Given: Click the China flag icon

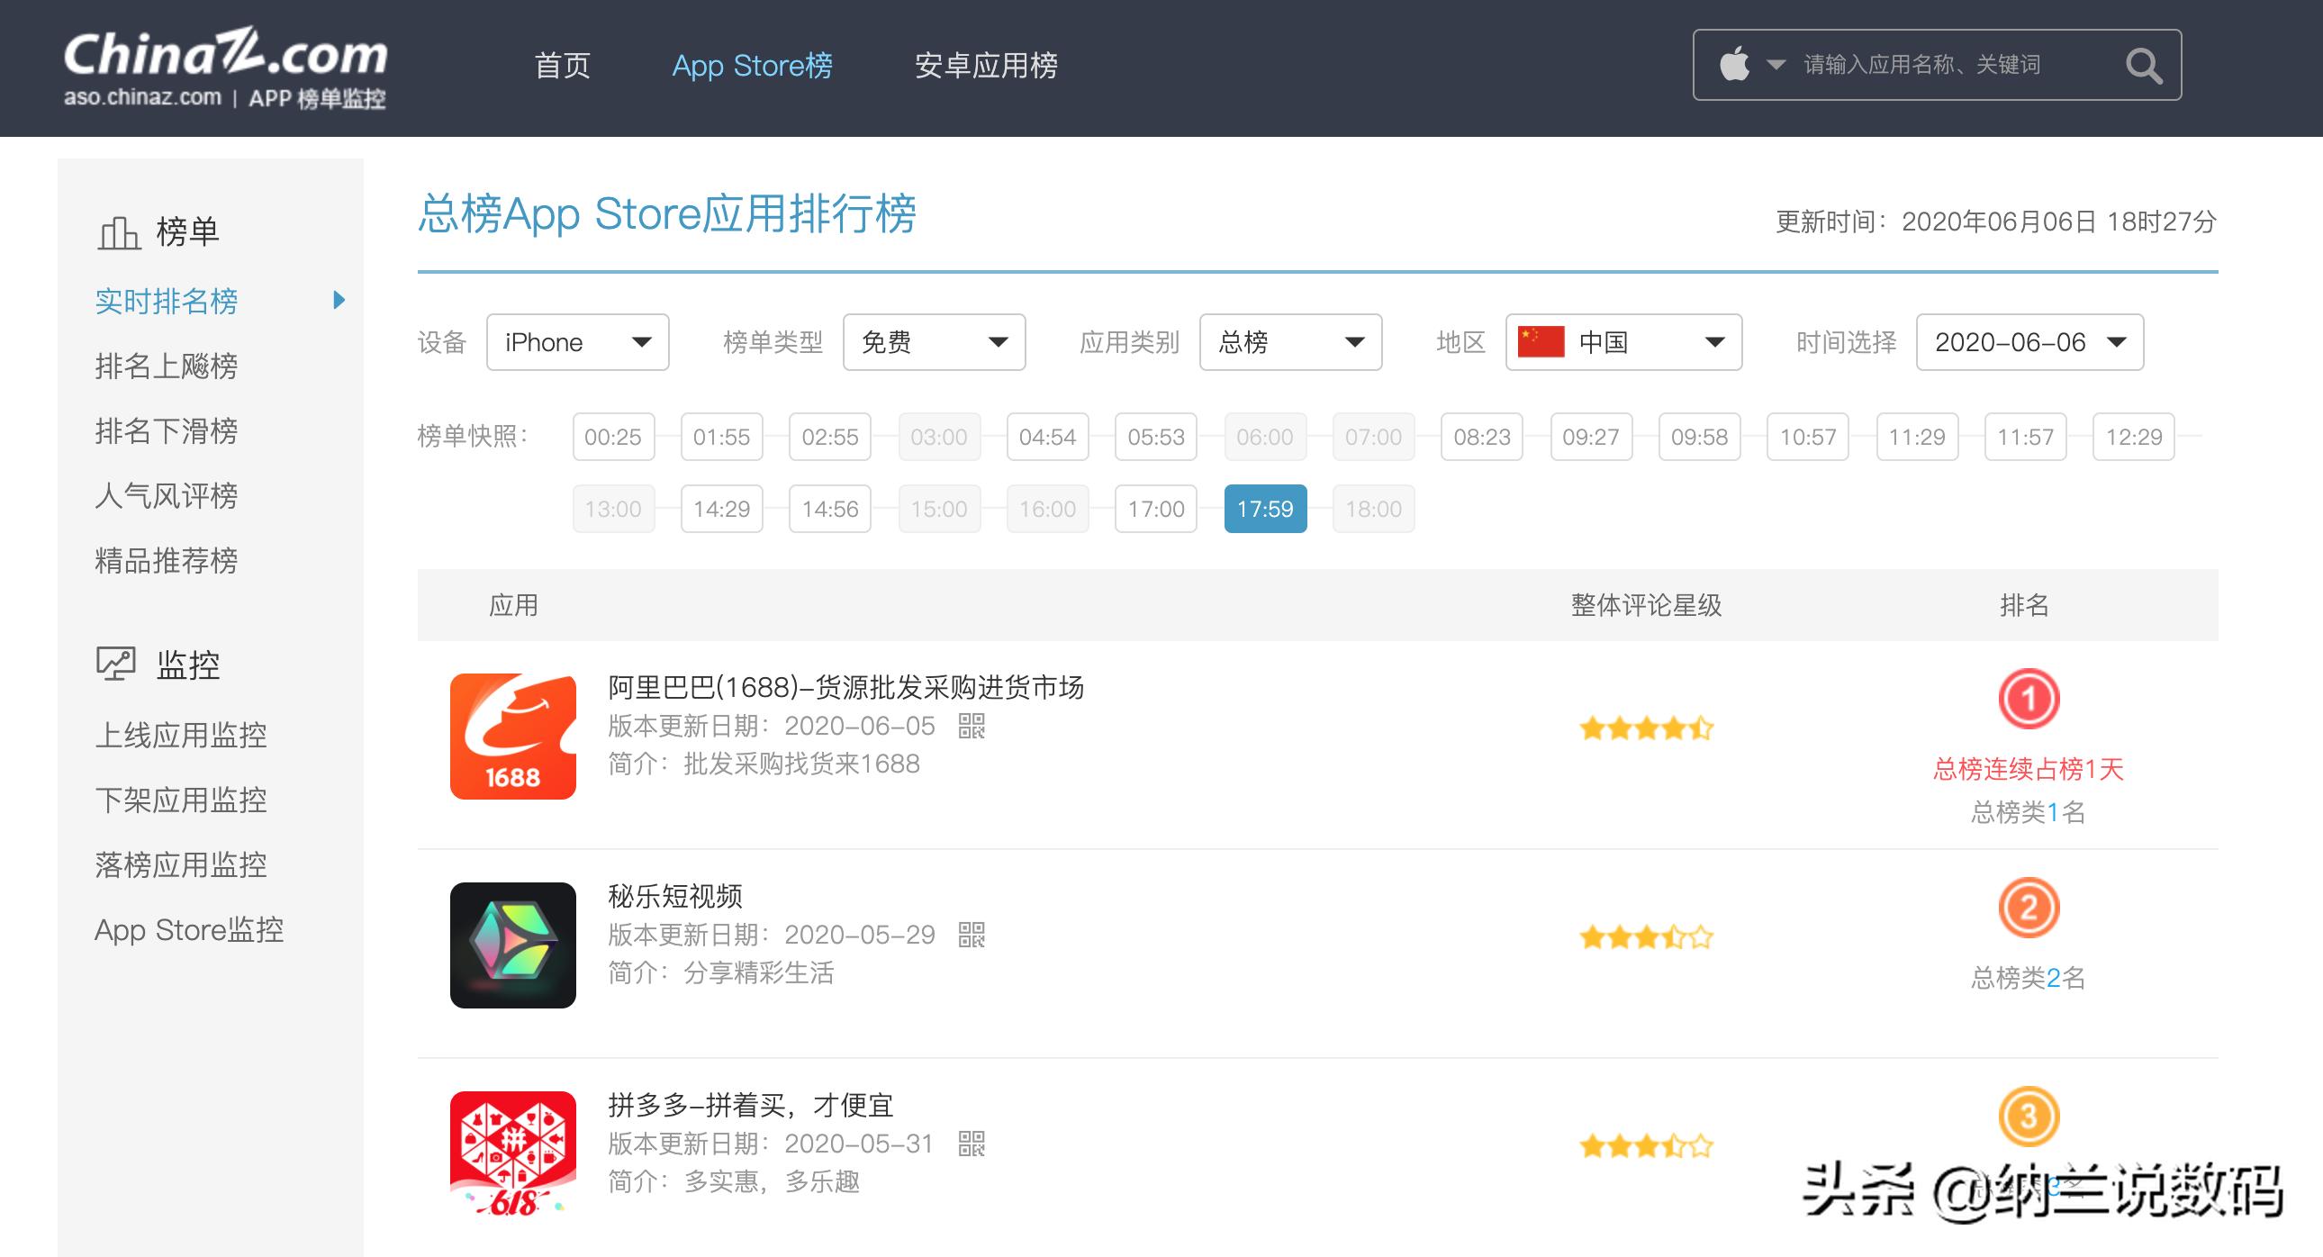Looking at the screenshot, I should (x=1541, y=342).
